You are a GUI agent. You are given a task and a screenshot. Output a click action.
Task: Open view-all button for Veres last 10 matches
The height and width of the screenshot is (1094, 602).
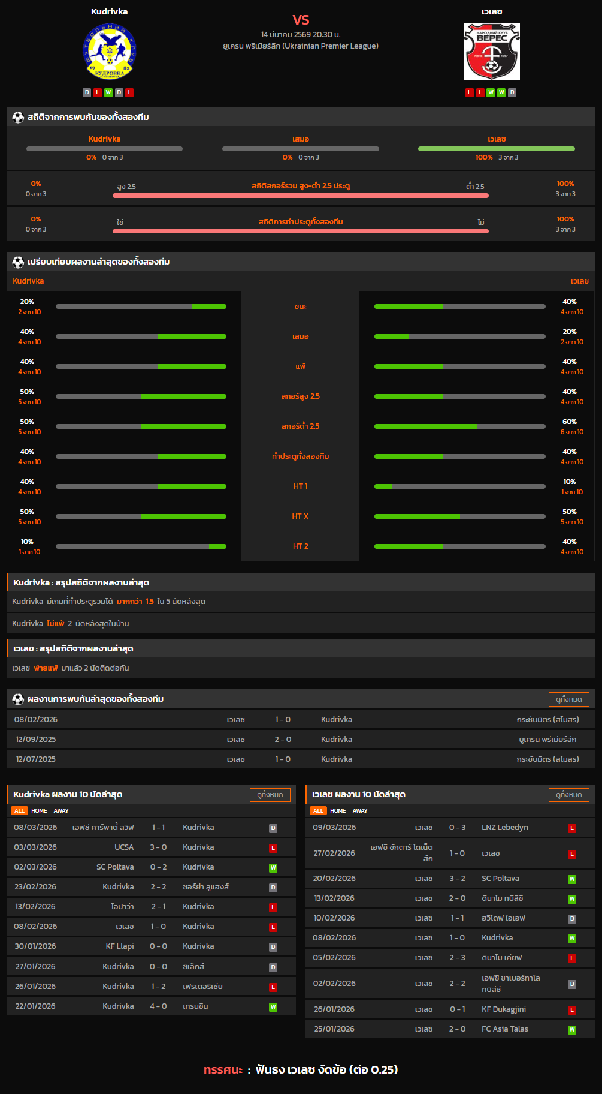click(568, 795)
